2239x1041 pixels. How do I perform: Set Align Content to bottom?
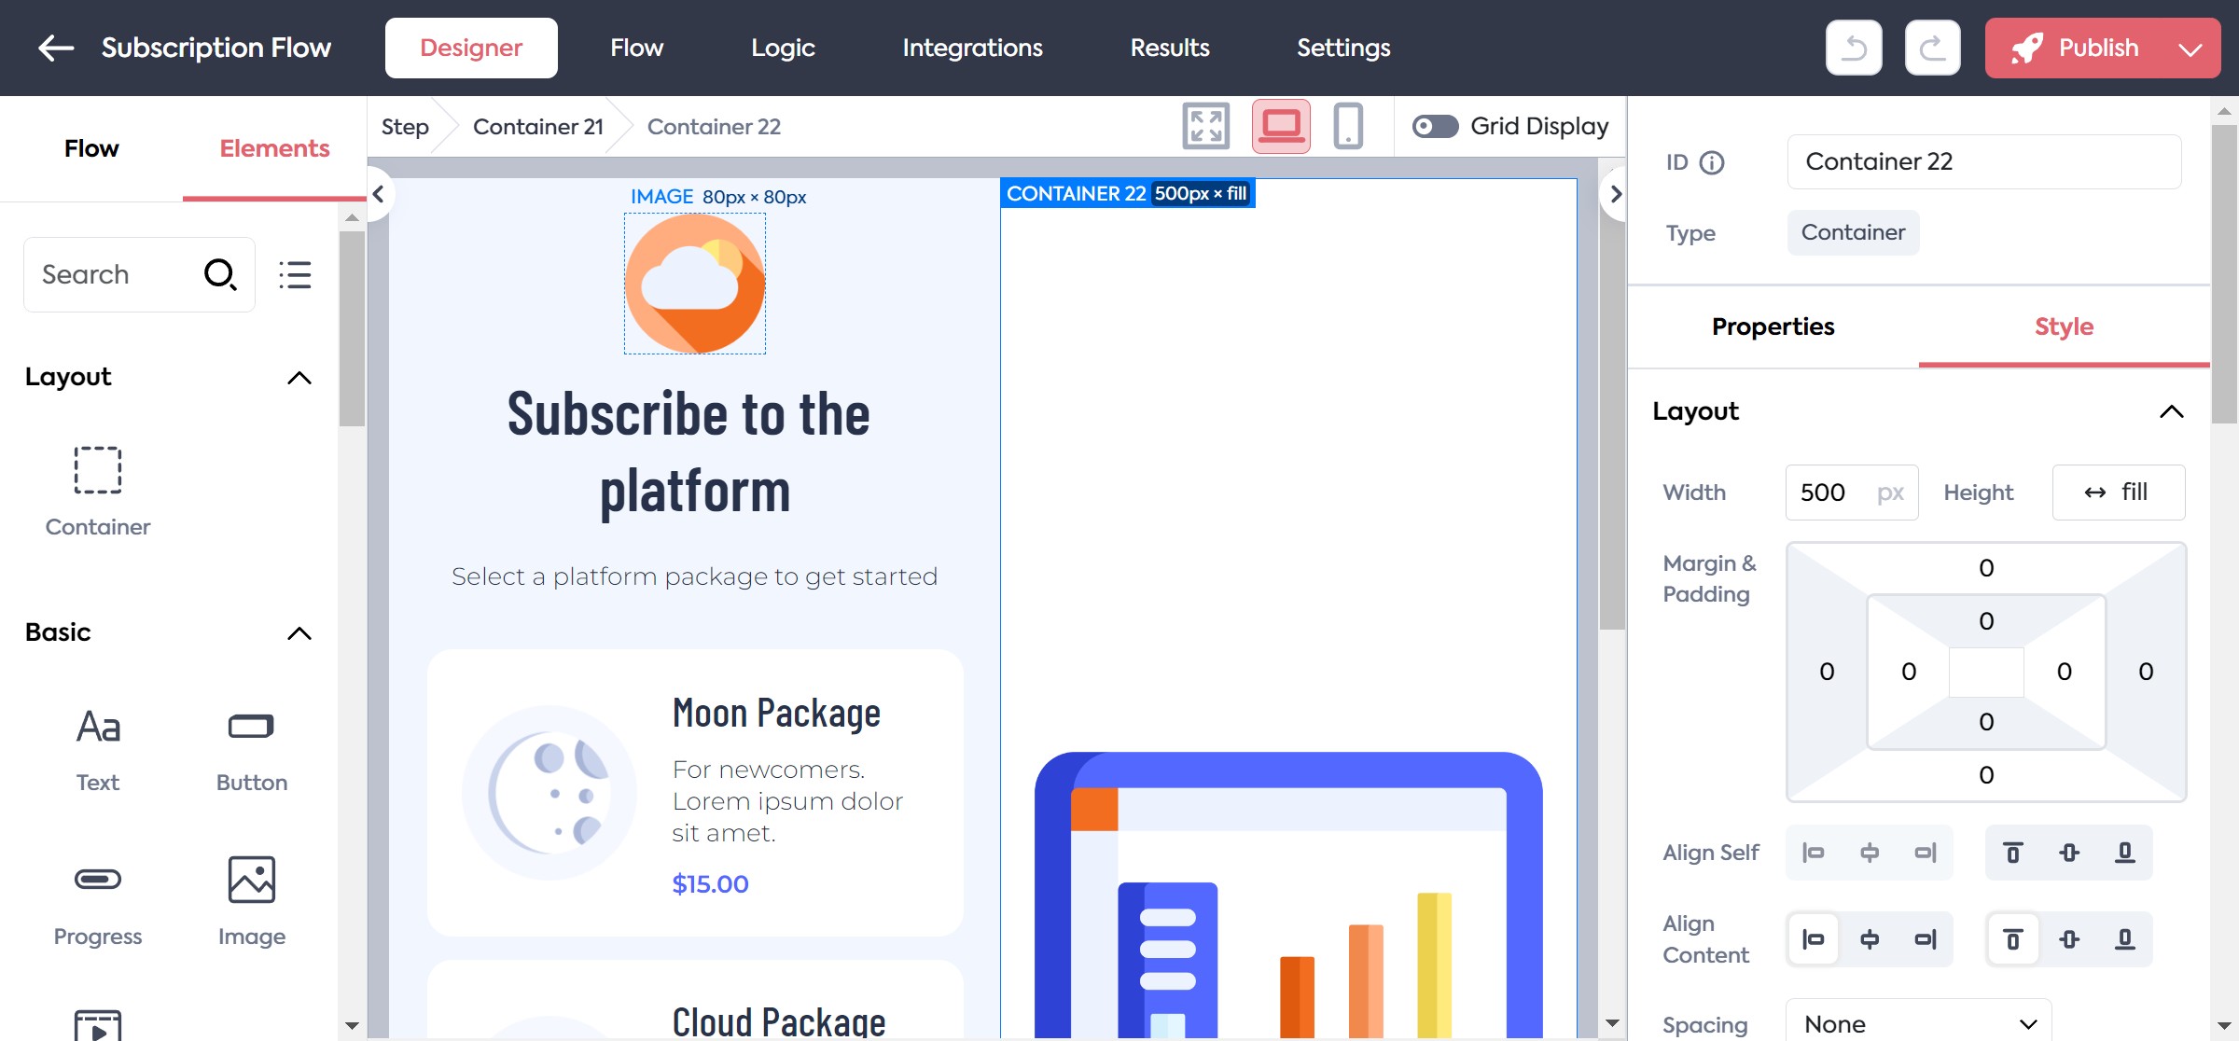coord(2124,939)
